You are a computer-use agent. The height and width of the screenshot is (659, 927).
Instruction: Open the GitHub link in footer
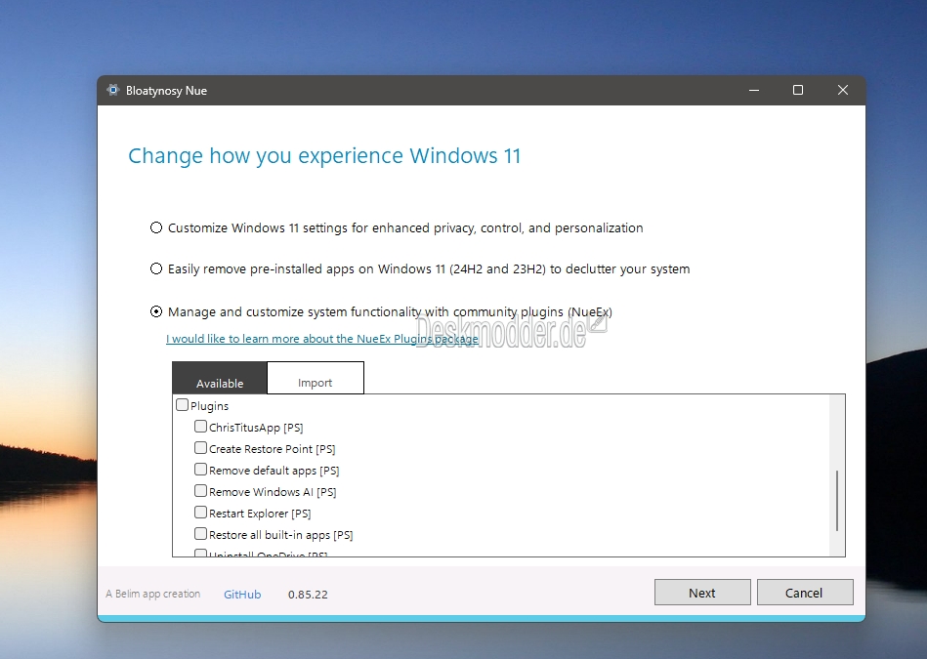click(x=242, y=595)
